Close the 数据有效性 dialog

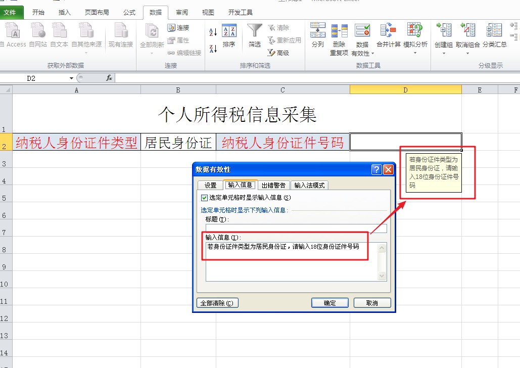[x=388, y=169]
